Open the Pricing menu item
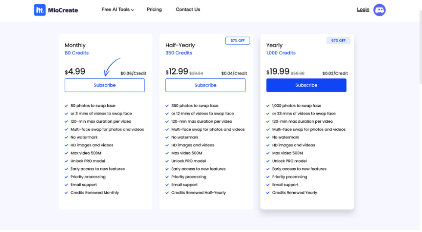This screenshot has height=232, width=422. 154,9
